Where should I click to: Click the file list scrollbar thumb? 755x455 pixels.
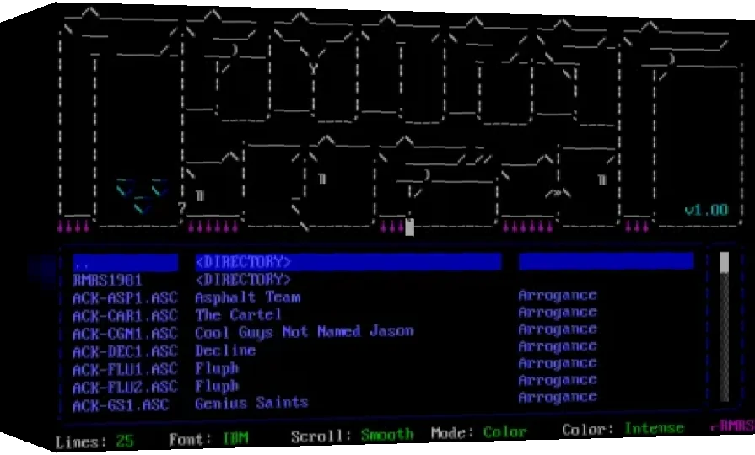tap(724, 263)
